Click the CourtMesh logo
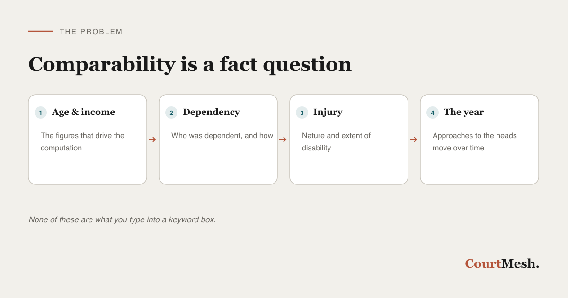 pos(502,263)
